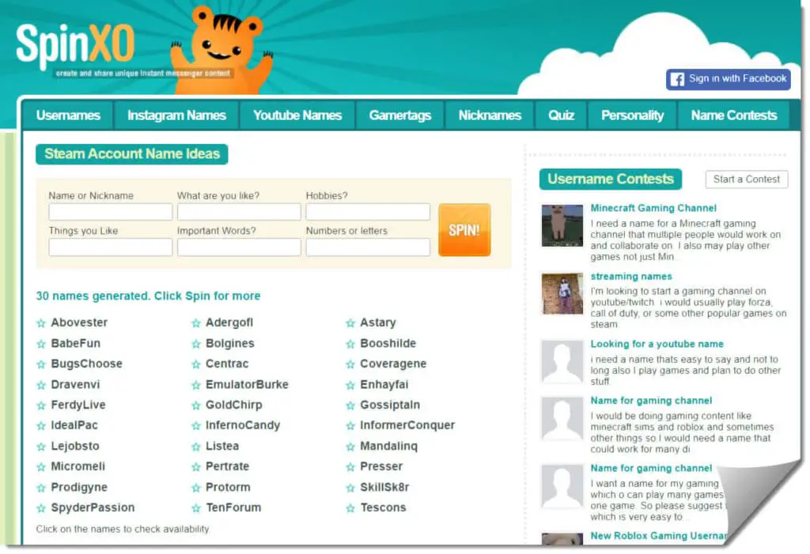Open the Instagram Names tab

click(x=176, y=115)
